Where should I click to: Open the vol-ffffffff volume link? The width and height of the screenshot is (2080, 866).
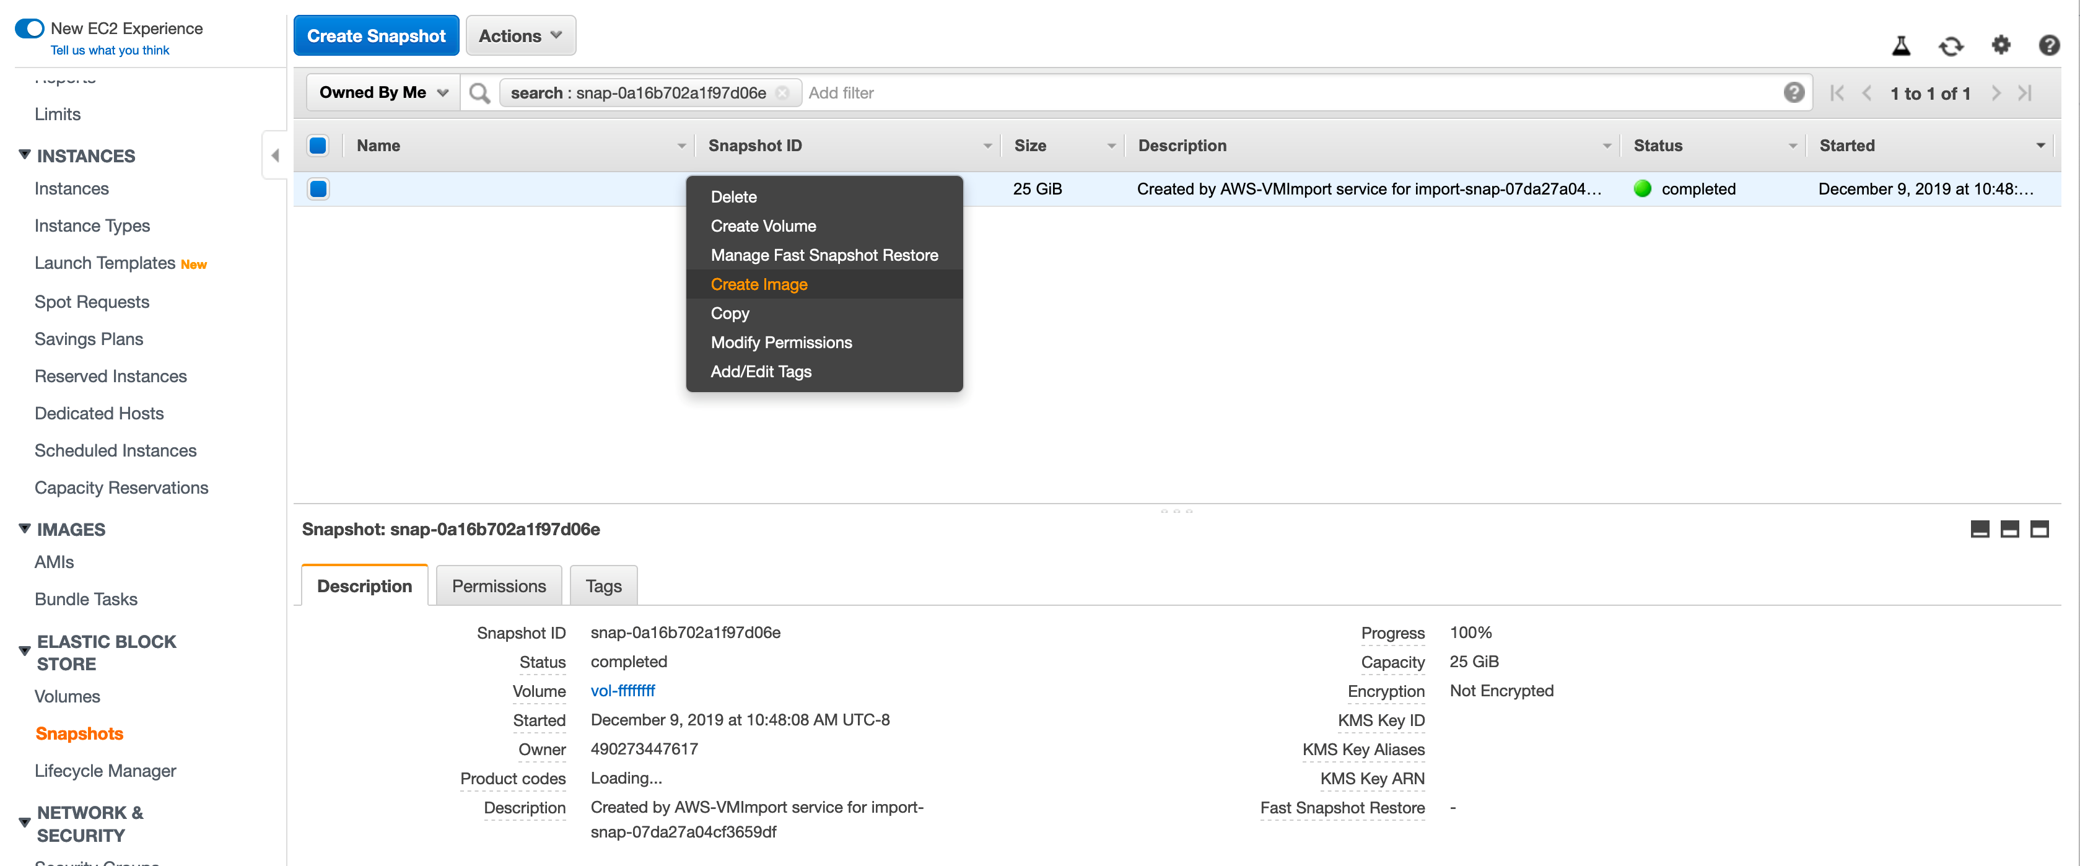point(622,691)
